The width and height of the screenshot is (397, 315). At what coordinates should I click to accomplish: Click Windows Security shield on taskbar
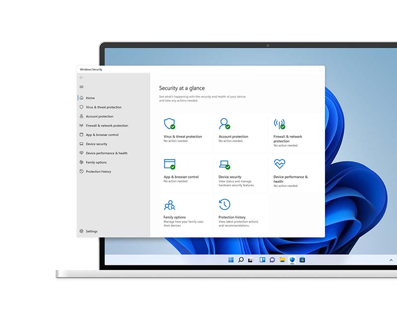(x=292, y=260)
